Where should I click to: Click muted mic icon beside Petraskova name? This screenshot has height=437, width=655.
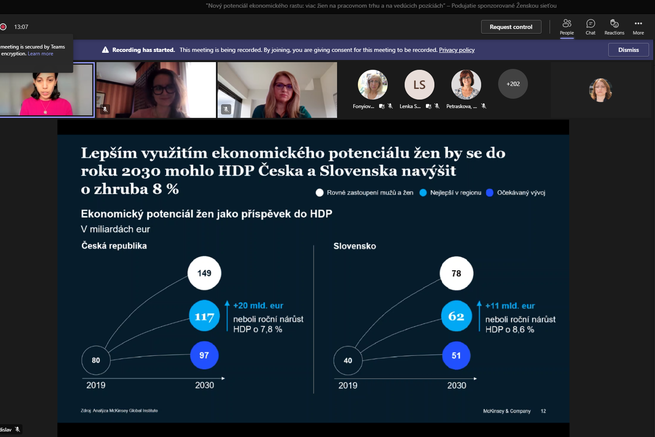point(484,106)
